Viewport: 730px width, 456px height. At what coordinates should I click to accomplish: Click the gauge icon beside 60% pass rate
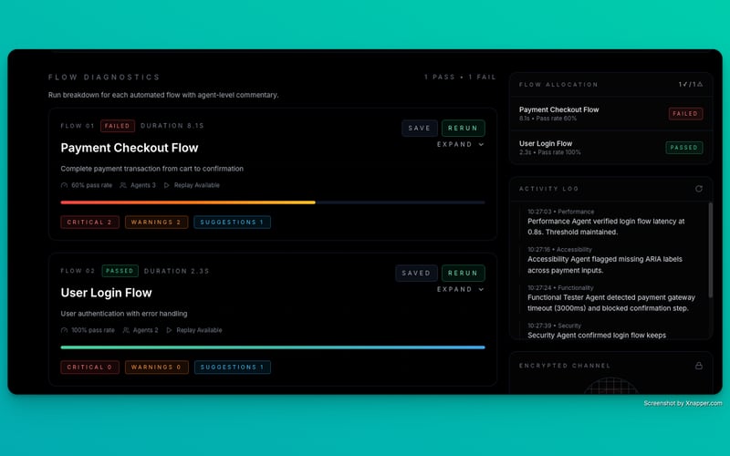coord(64,185)
